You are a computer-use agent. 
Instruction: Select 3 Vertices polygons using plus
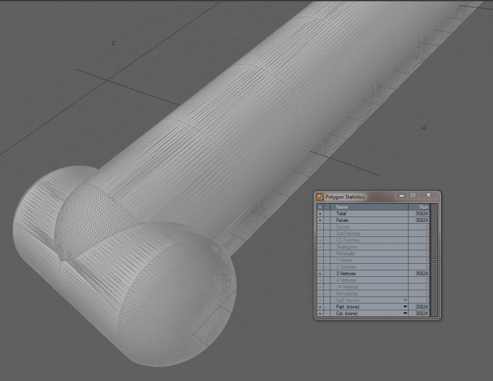pyautogui.click(x=319, y=273)
